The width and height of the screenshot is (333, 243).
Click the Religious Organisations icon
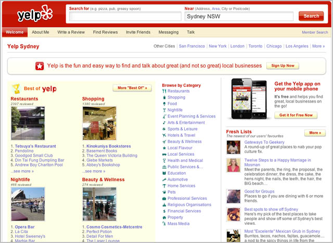pyautogui.click(x=164, y=205)
